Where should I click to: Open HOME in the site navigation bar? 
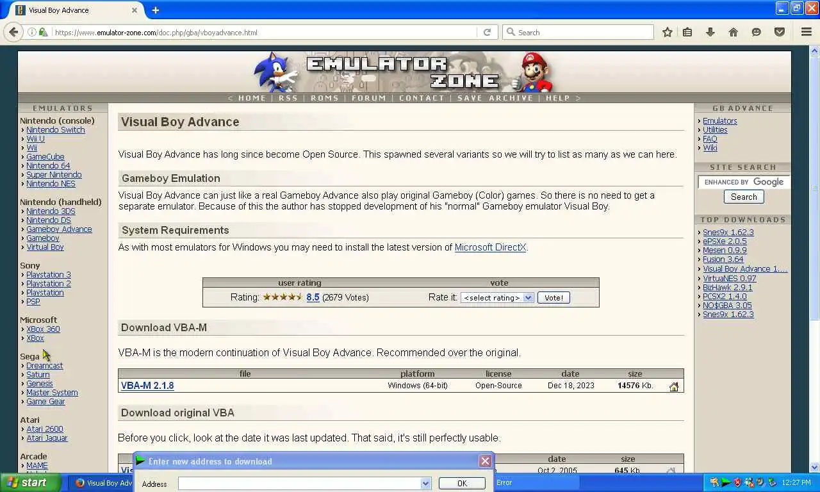click(252, 98)
